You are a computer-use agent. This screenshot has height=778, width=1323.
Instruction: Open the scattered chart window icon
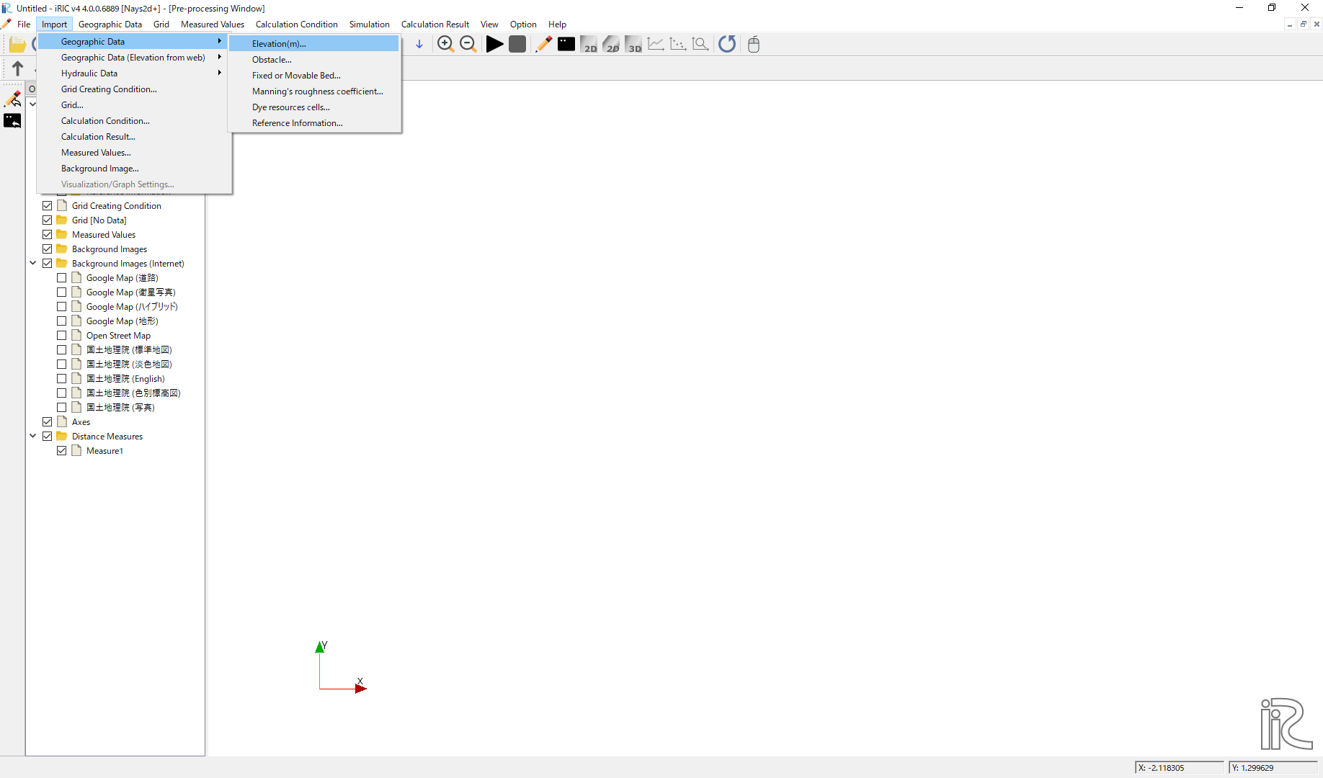point(678,44)
